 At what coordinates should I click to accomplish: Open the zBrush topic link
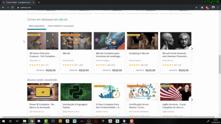[63, 19]
